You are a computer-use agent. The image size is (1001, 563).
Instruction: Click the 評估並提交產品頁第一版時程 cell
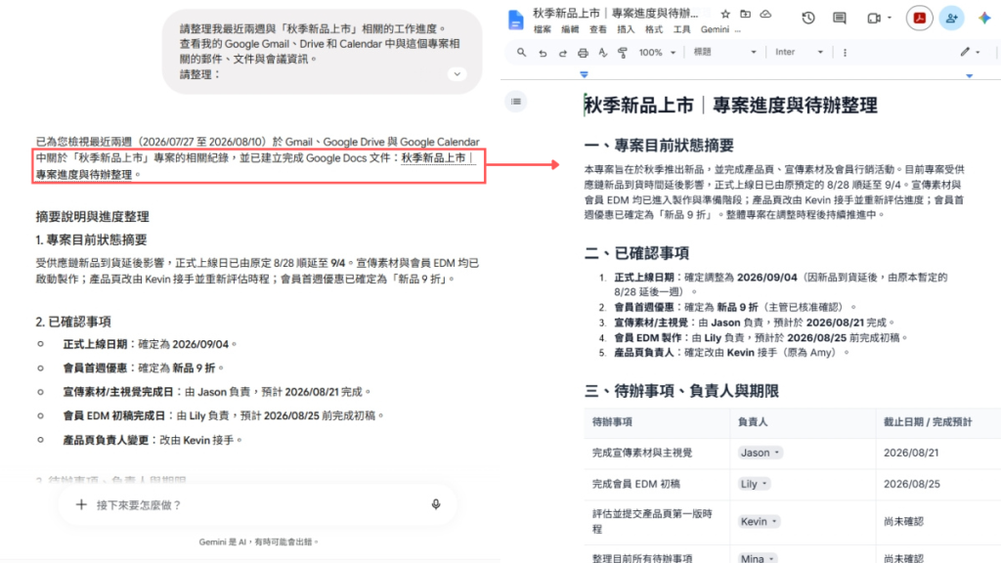click(657, 522)
